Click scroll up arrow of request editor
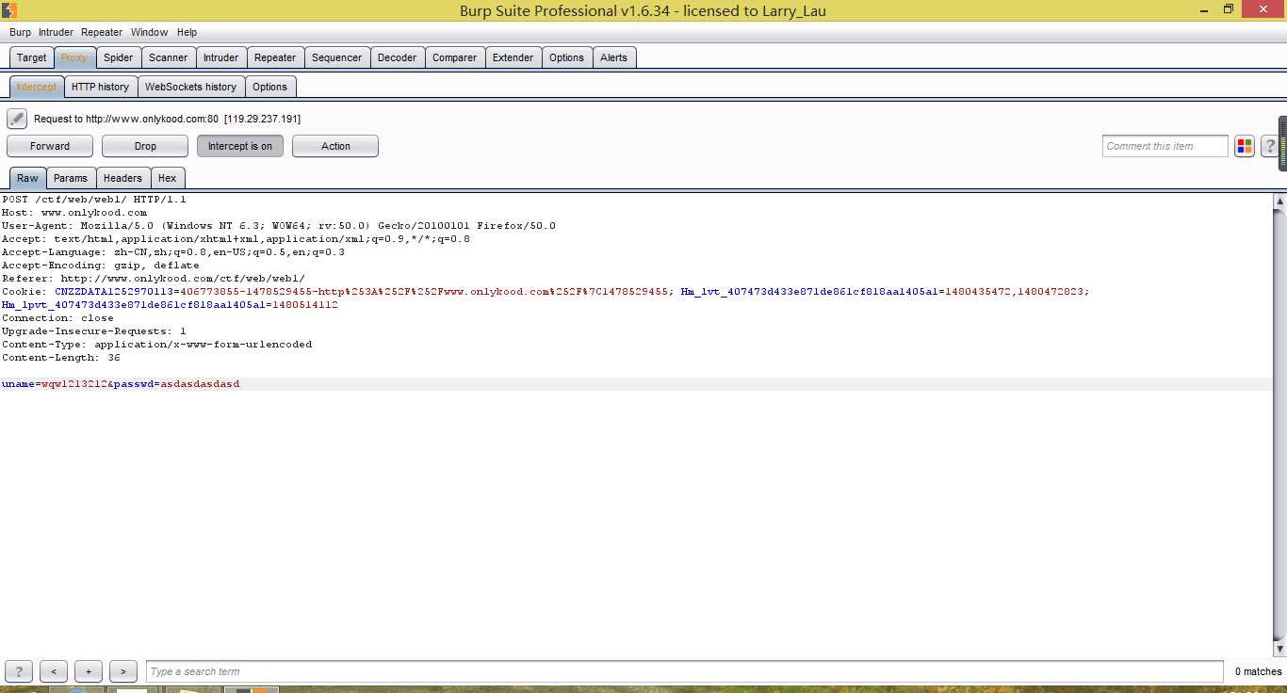This screenshot has height=693, width=1287. (1279, 201)
